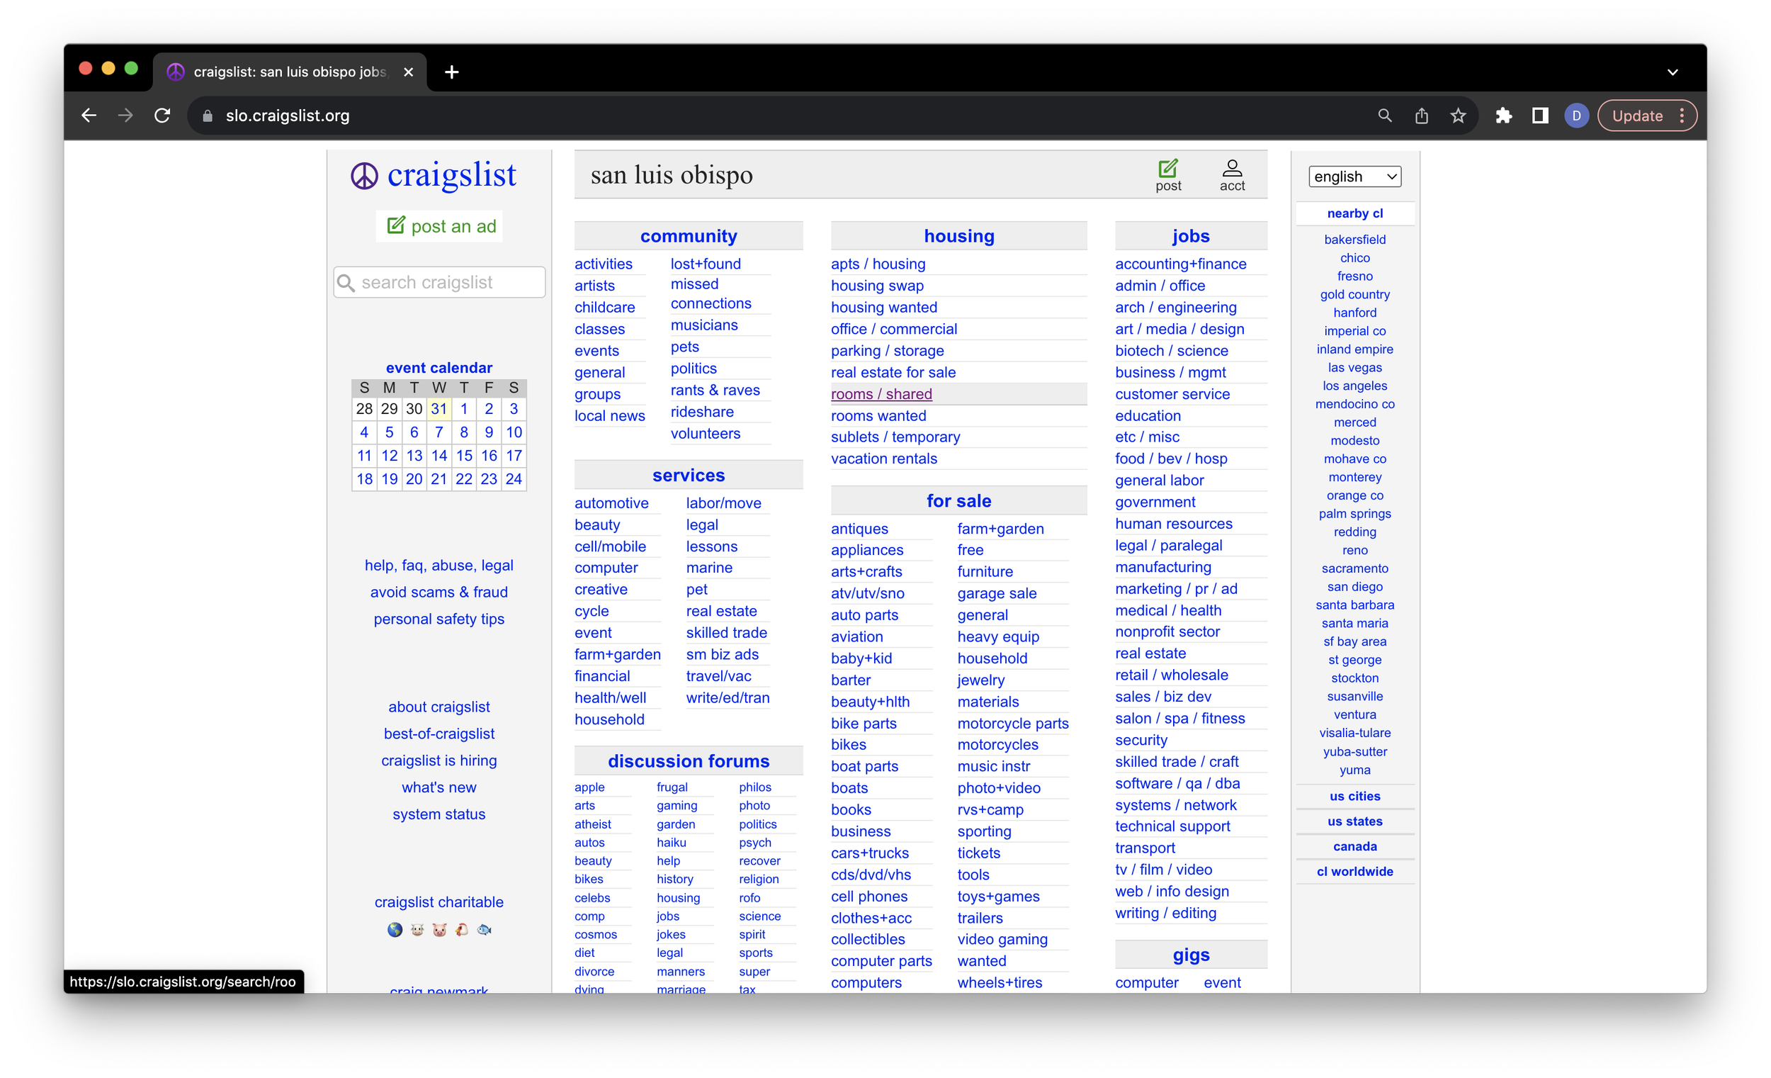The height and width of the screenshot is (1078, 1771).
Task: Click the green post an ad button
Action: coord(440,227)
